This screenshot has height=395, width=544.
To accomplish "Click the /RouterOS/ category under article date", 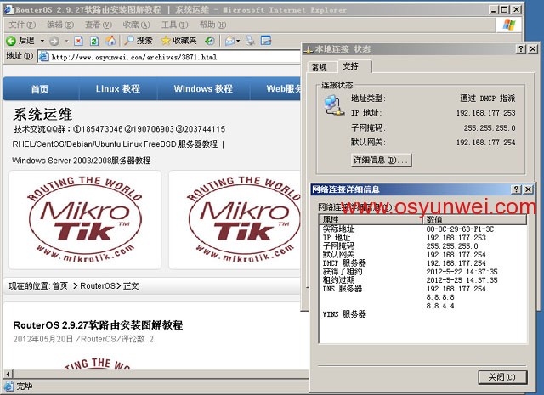I will coord(97,339).
